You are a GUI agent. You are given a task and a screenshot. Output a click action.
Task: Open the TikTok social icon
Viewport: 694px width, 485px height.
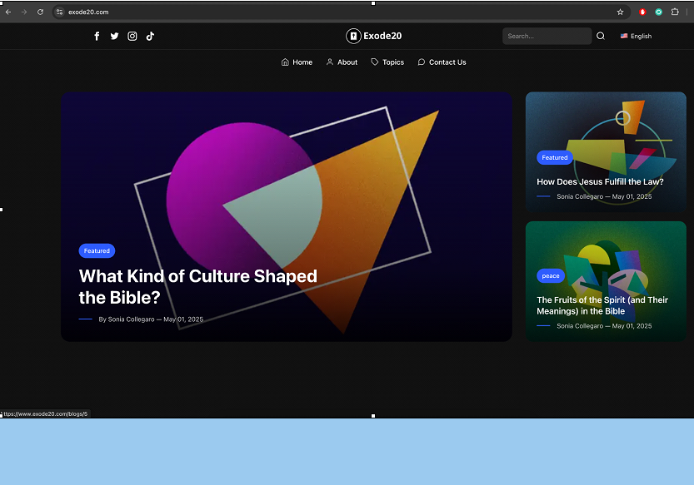(x=150, y=36)
